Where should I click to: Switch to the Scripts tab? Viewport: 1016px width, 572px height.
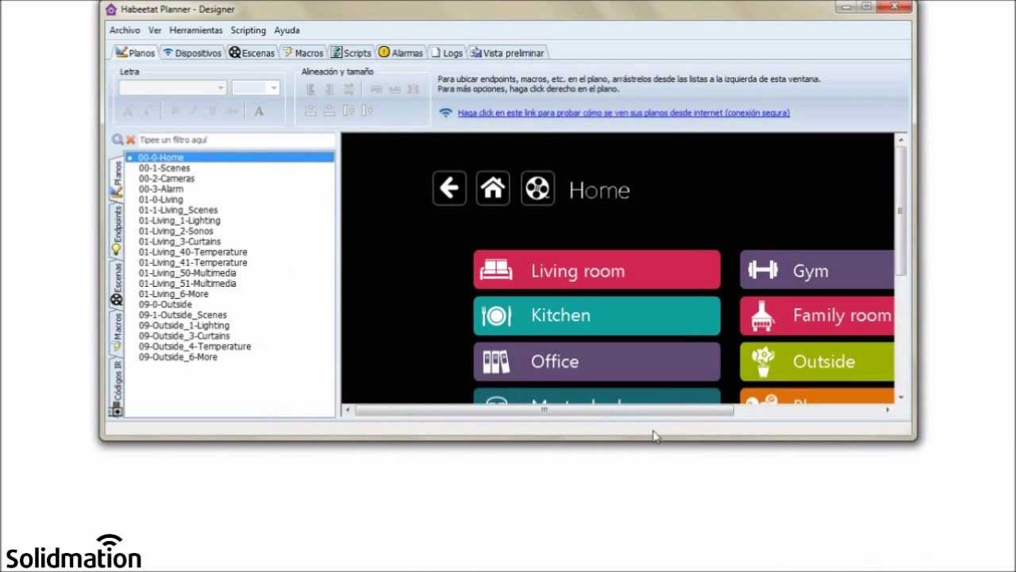point(351,53)
